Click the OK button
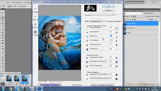The width and height of the screenshot is (161, 91). point(108,6)
